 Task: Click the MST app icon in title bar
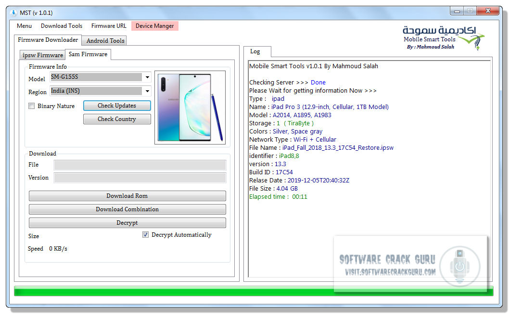coord(13,12)
